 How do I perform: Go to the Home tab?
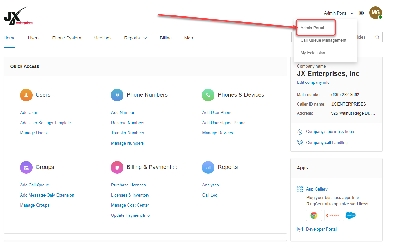coord(9,38)
